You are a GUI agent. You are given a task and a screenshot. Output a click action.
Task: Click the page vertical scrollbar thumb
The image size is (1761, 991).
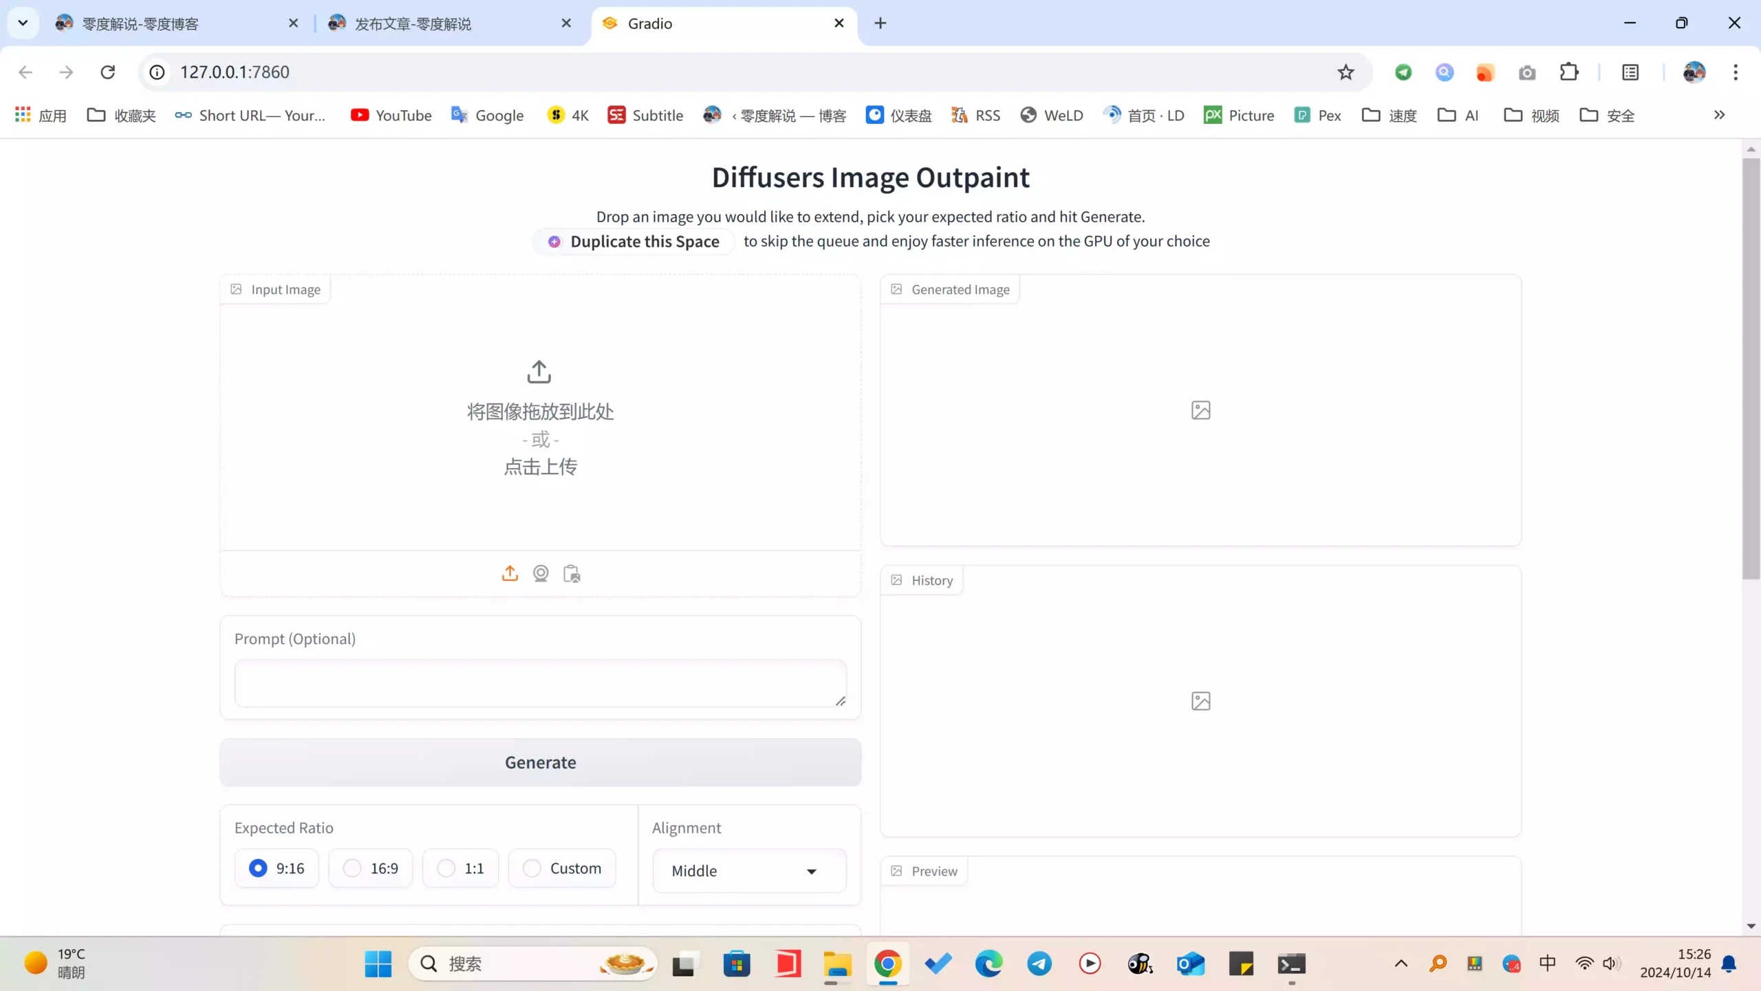(1751, 369)
